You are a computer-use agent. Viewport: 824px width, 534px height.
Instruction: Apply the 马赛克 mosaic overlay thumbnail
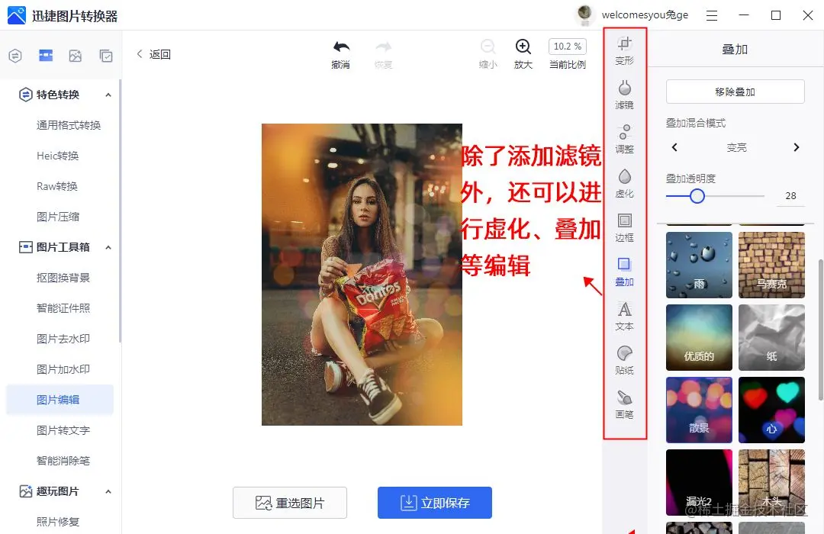coord(771,265)
